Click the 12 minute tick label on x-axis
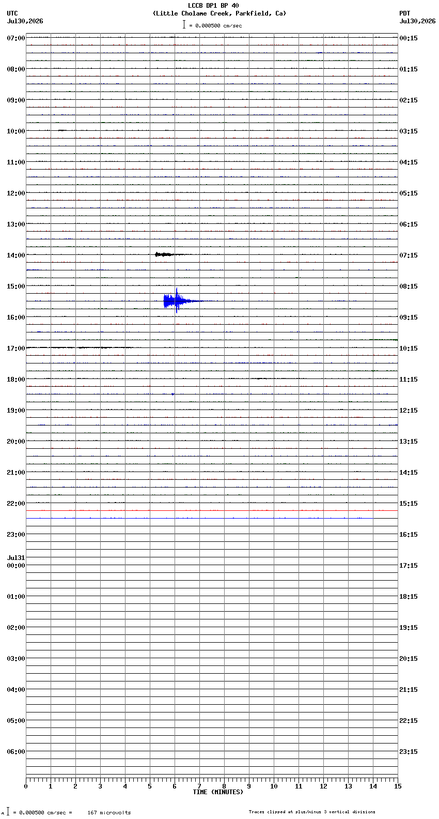This screenshot has height=819, width=439. [x=323, y=786]
